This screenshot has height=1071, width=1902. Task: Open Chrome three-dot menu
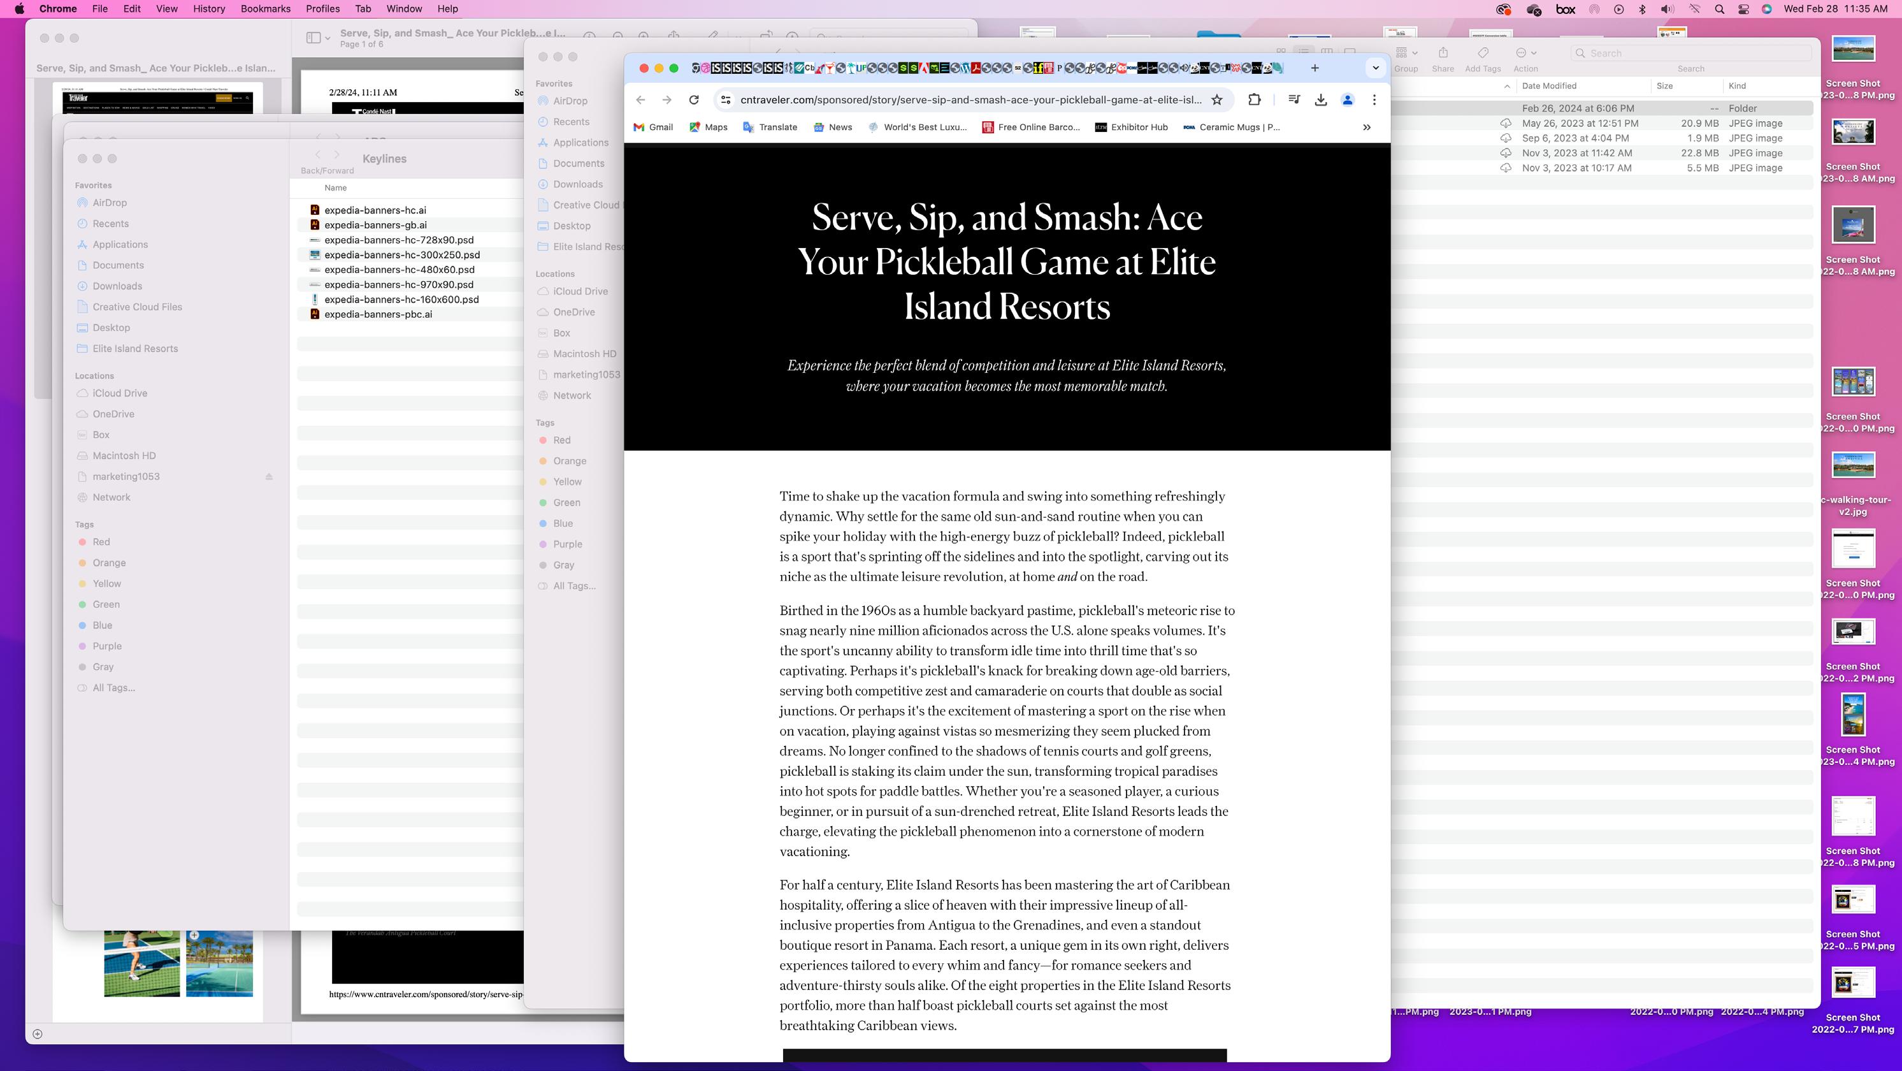click(1374, 99)
